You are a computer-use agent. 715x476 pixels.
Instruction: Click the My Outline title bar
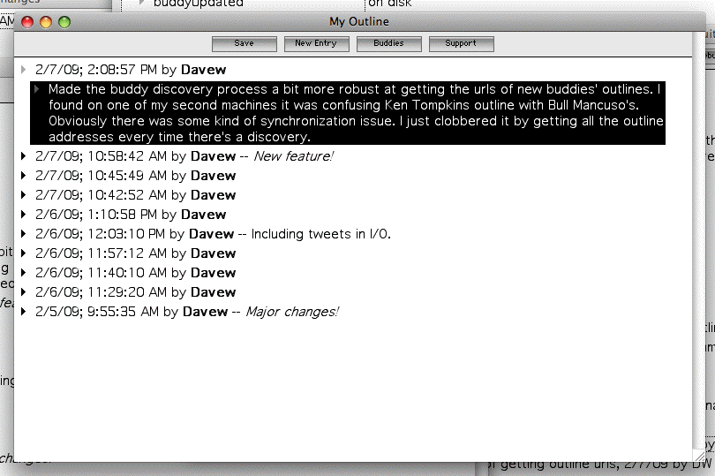tap(358, 21)
